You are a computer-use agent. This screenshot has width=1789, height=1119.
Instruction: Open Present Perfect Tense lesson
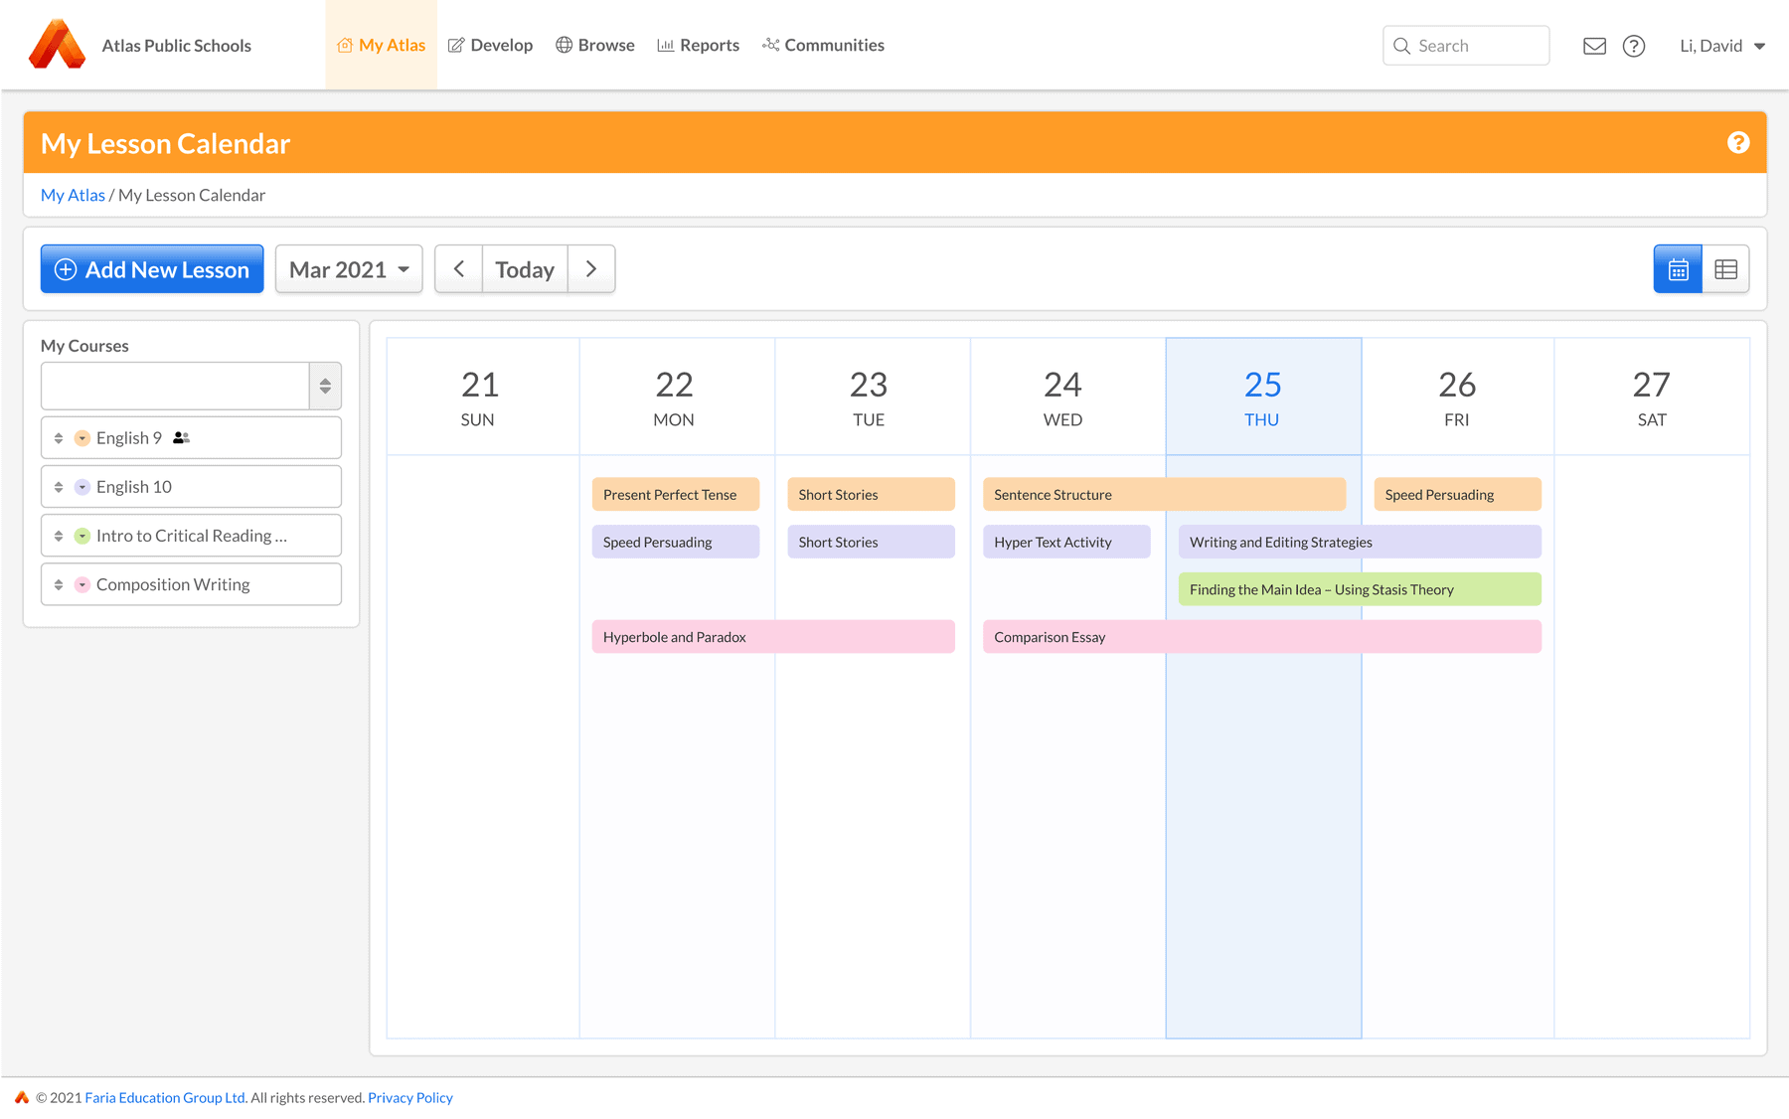(x=676, y=494)
